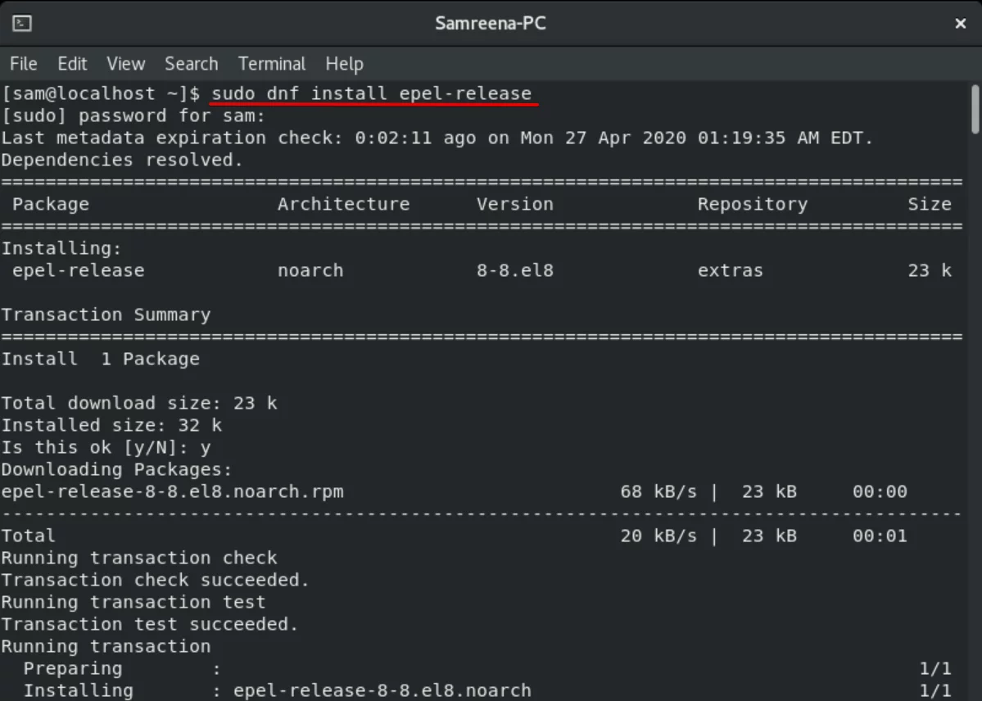Click the '8-8.el8' version value
The width and height of the screenshot is (982, 701).
pos(515,270)
